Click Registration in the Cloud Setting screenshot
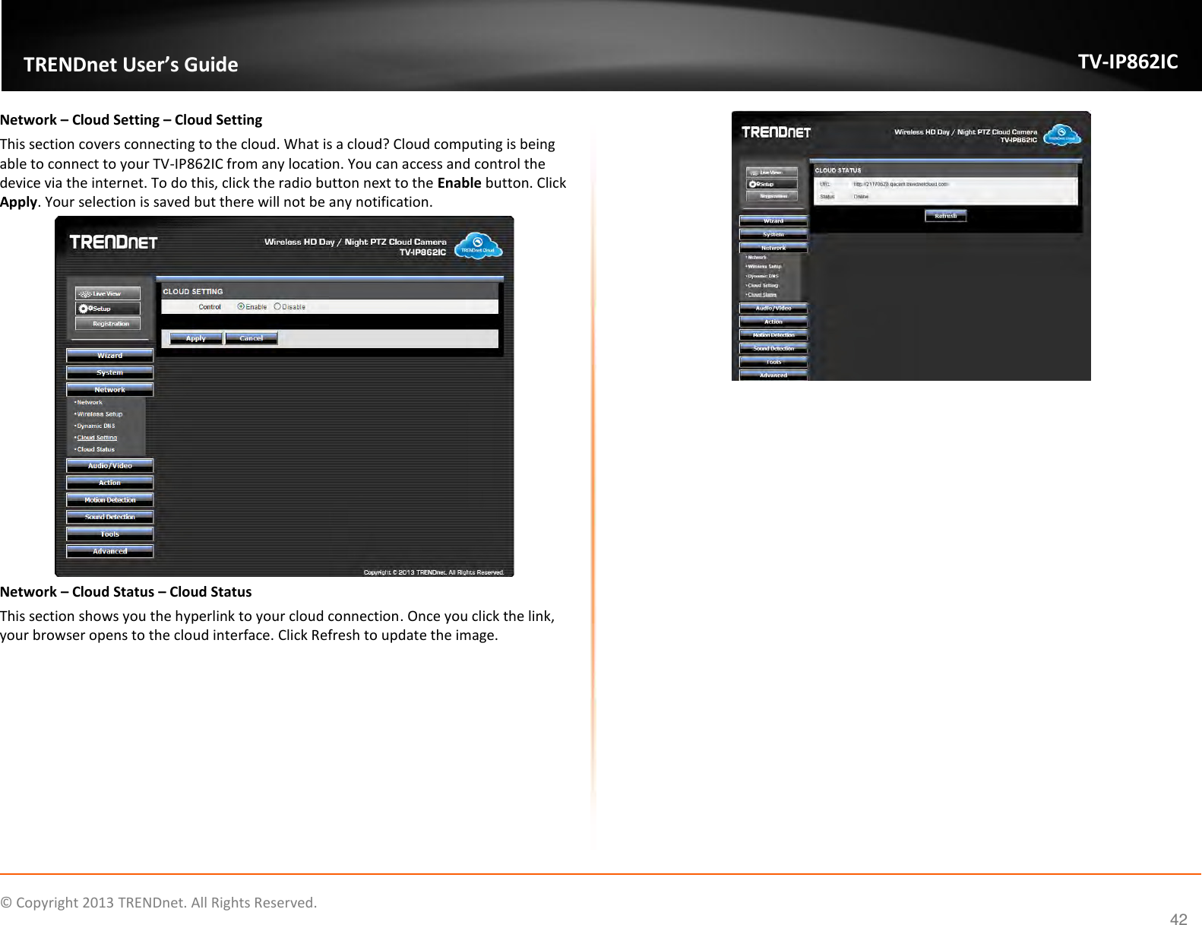This screenshot has height=925, width=1202. [x=108, y=324]
